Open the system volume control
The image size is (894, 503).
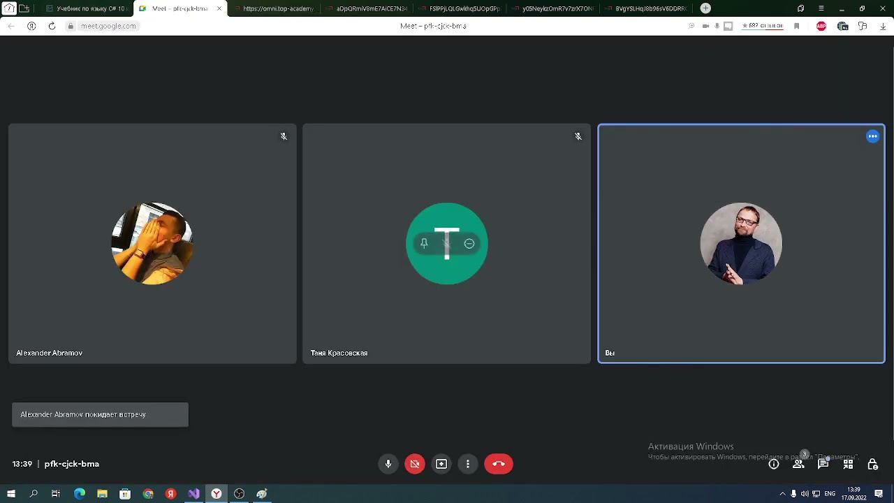pos(805,494)
